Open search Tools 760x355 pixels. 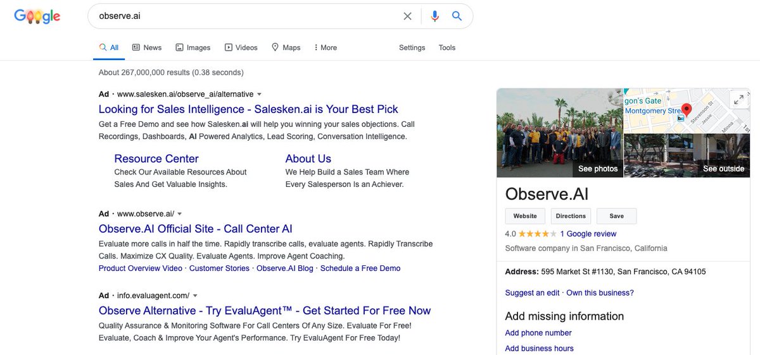coord(447,47)
